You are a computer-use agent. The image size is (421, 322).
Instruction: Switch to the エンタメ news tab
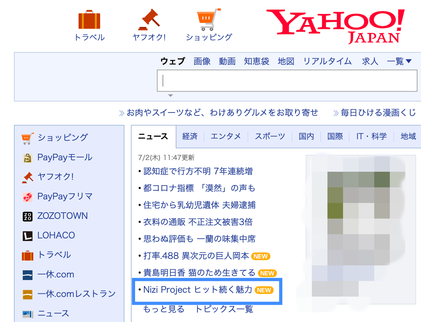tap(226, 137)
